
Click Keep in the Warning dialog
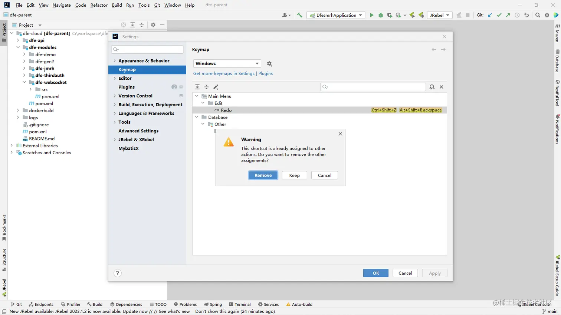tap(294, 175)
